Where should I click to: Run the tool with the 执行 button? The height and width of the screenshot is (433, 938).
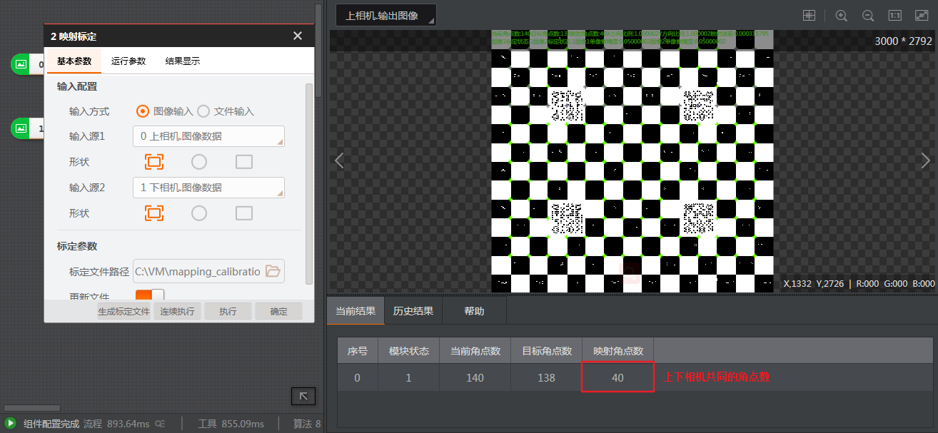coord(227,311)
